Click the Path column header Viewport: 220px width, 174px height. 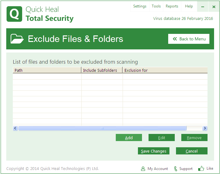(x=47, y=70)
